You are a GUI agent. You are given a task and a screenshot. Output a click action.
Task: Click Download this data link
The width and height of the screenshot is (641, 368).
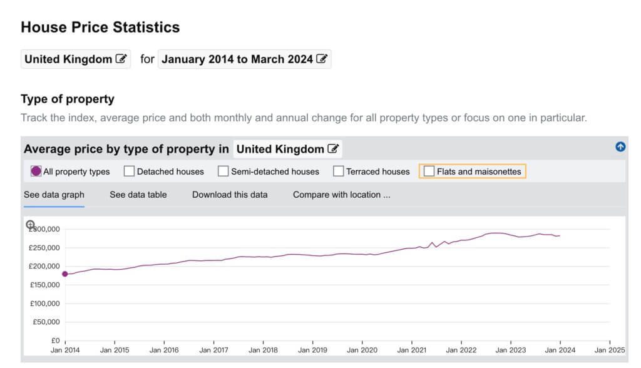click(230, 195)
